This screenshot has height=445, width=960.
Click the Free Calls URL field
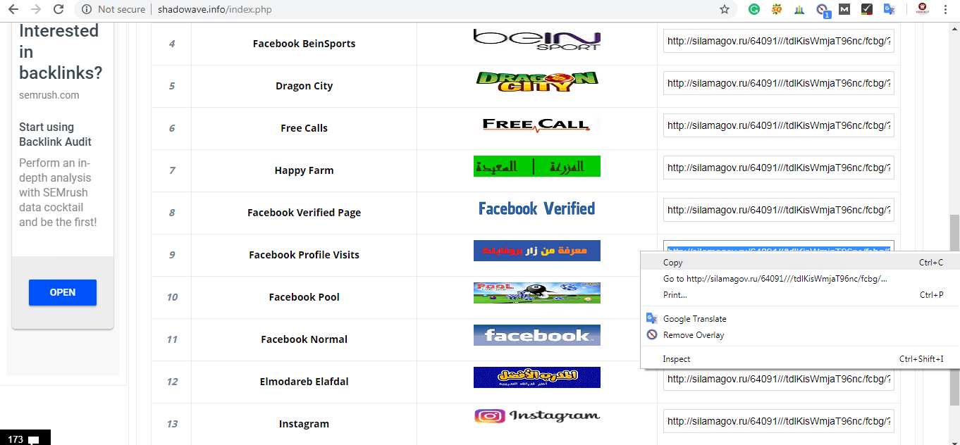pos(779,125)
